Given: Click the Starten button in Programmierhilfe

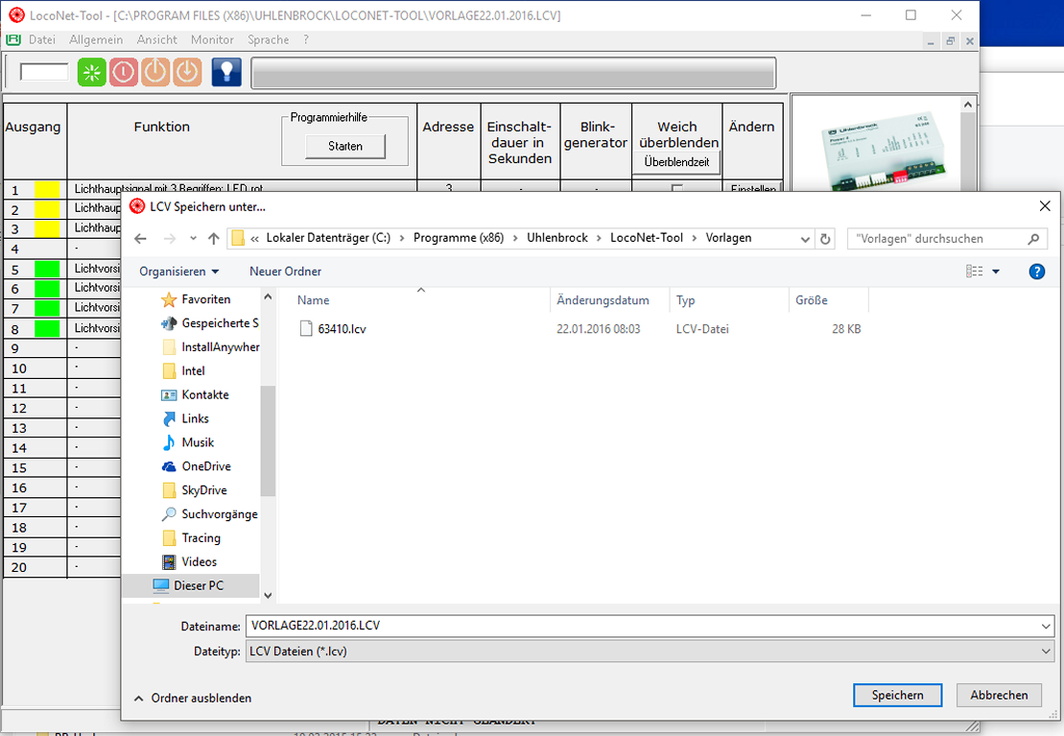Looking at the screenshot, I should coord(345,146).
